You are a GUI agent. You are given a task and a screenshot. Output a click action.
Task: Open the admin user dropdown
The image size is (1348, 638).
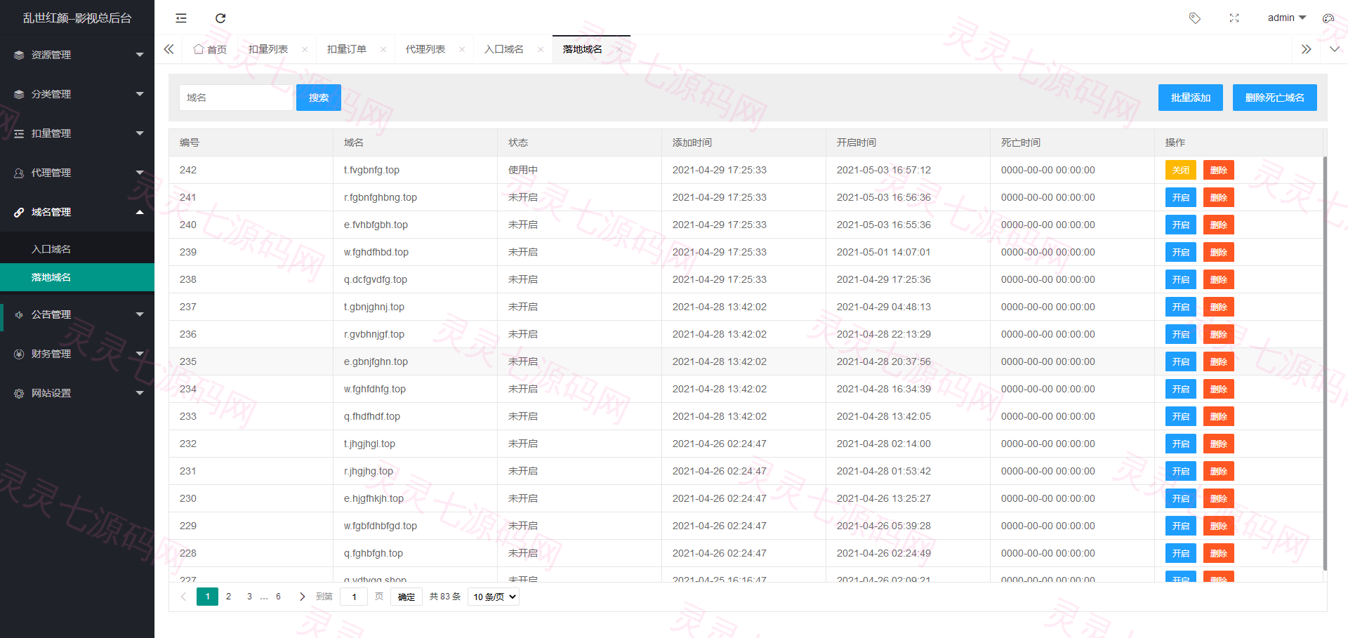(1287, 18)
